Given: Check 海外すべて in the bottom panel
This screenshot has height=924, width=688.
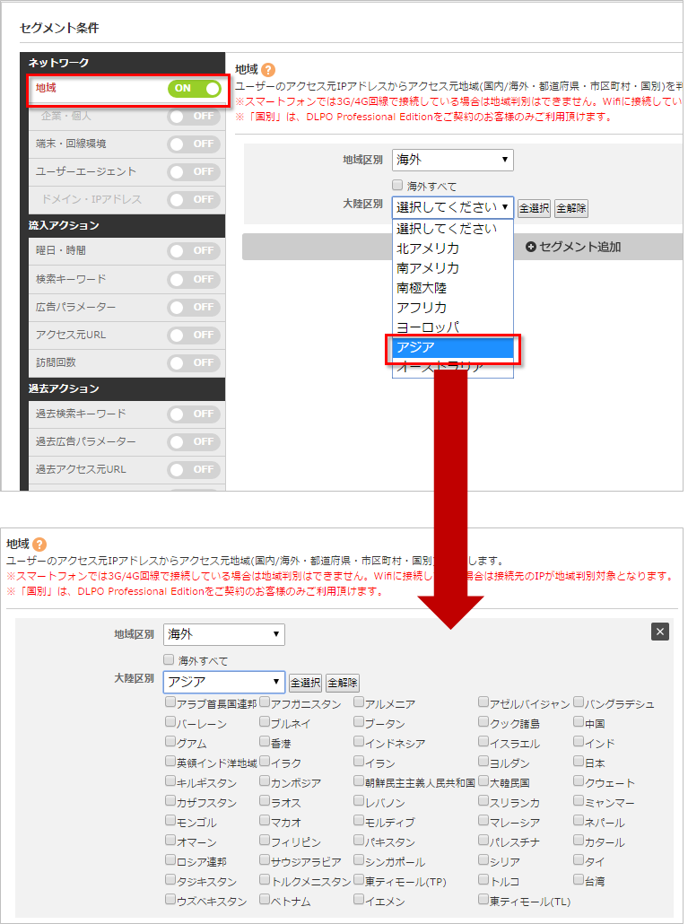Looking at the screenshot, I should pyautogui.click(x=169, y=659).
